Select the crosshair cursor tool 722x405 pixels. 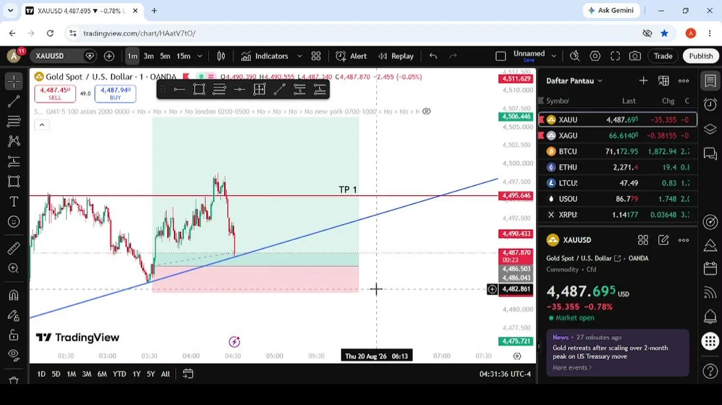point(14,81)
